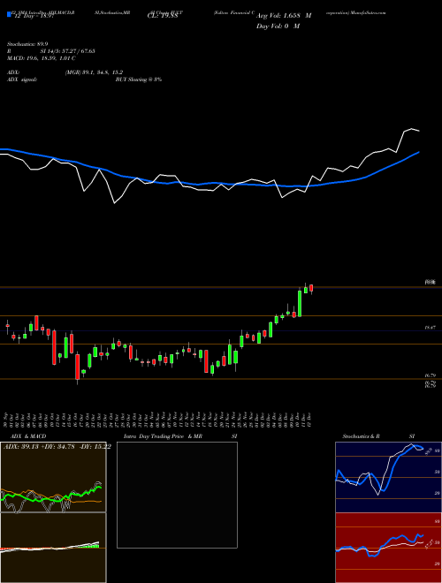Screen dimensions: 442x583
Task: Click the red-background RSI chart panel
Action: (x=388, y=548)
